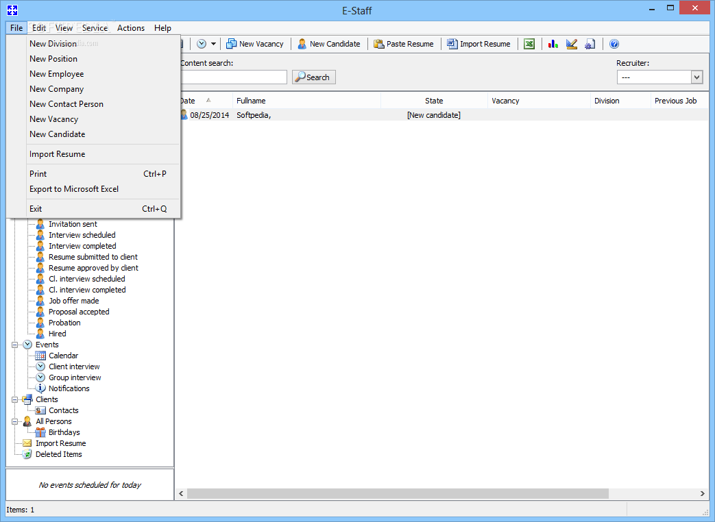Click the clock events toolbar icon

coord(202,44)
